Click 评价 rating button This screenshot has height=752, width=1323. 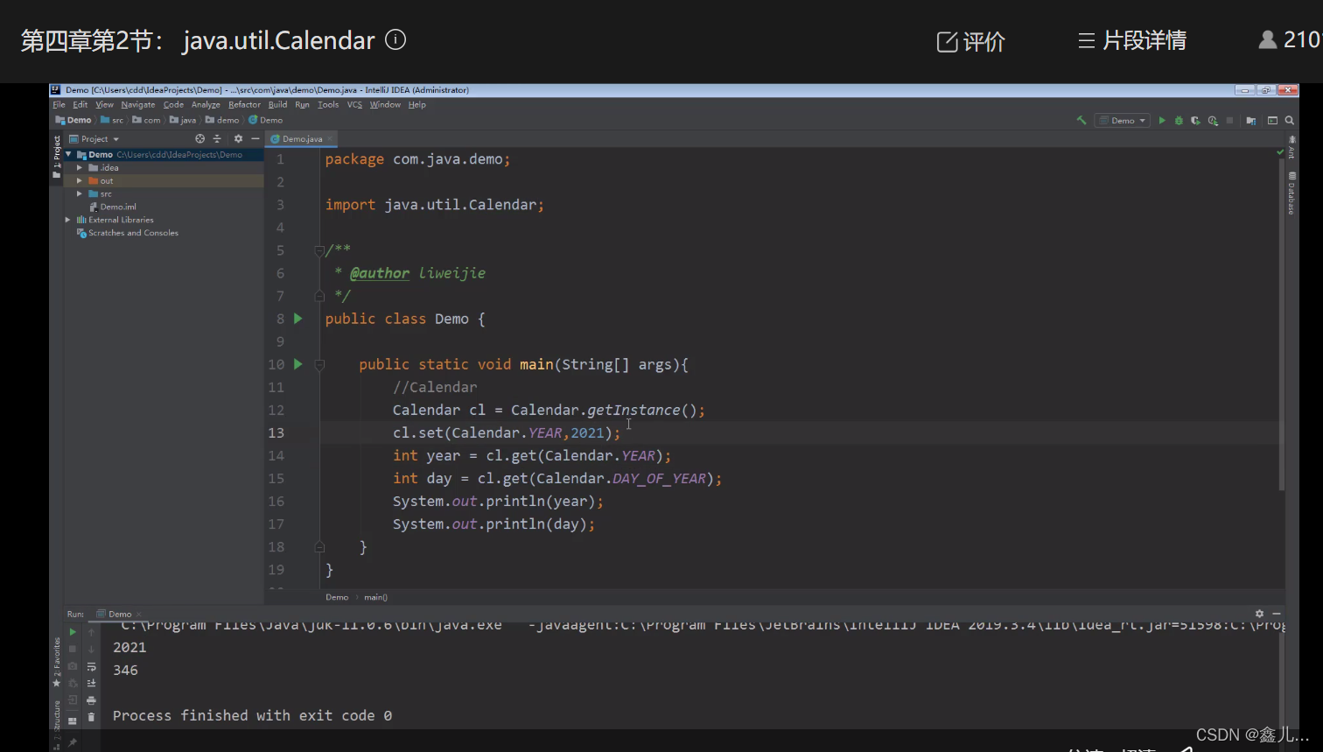tap(971, 41)
